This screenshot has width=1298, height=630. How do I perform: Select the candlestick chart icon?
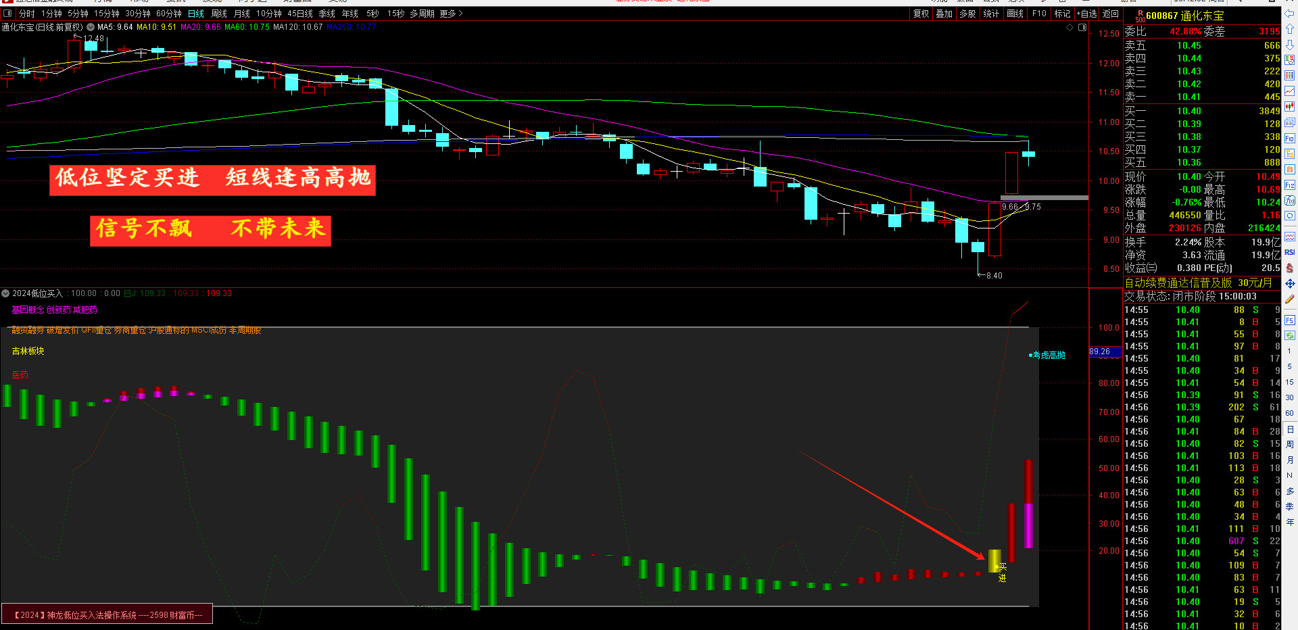point(1290,107)
